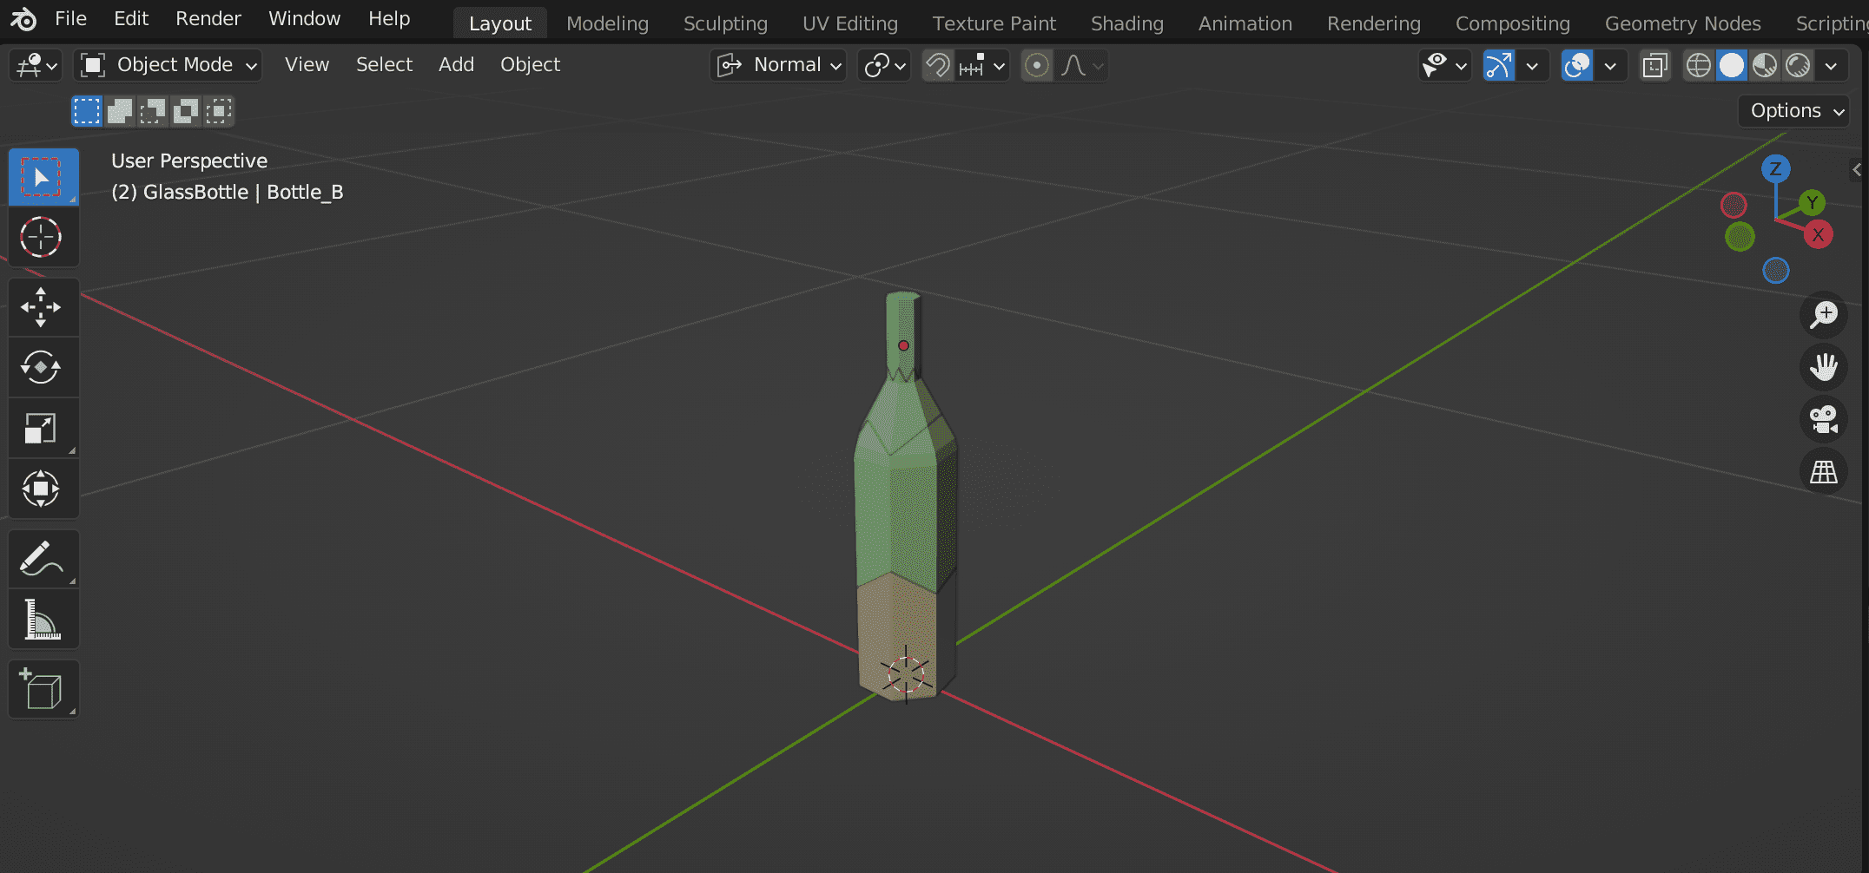This screenshot has height=873, width=1869.
Task: Set selection mode to intersect
Action: (219, 111)
